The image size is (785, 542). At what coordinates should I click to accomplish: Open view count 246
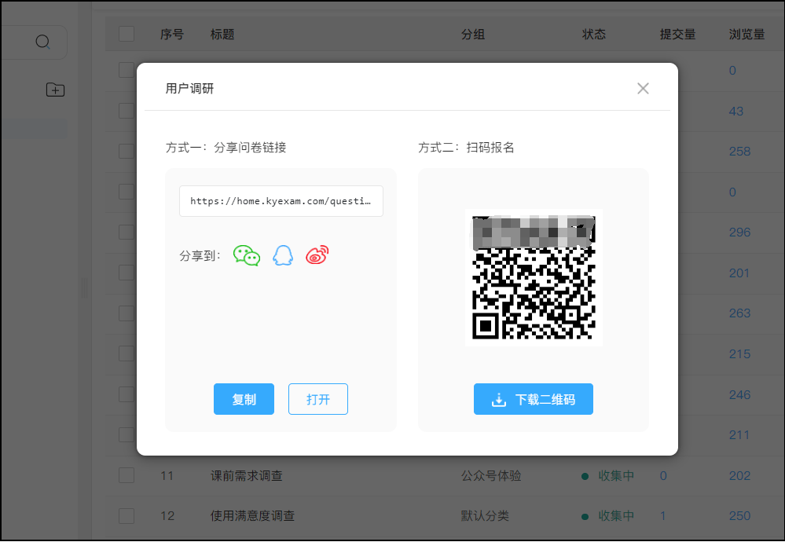(739, 395)
